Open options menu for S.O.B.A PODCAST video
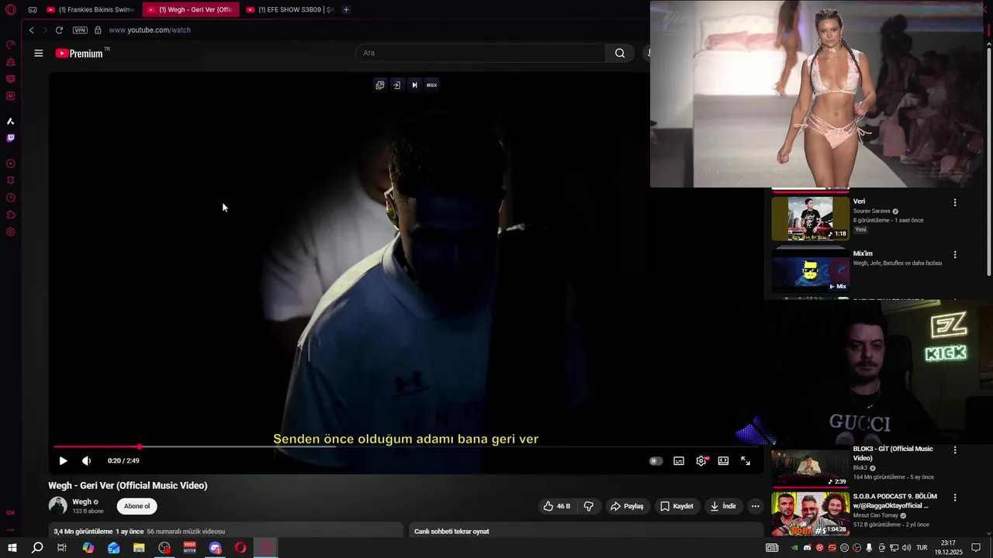Viewport: 993px width, 558px height. tap(955, 497)
